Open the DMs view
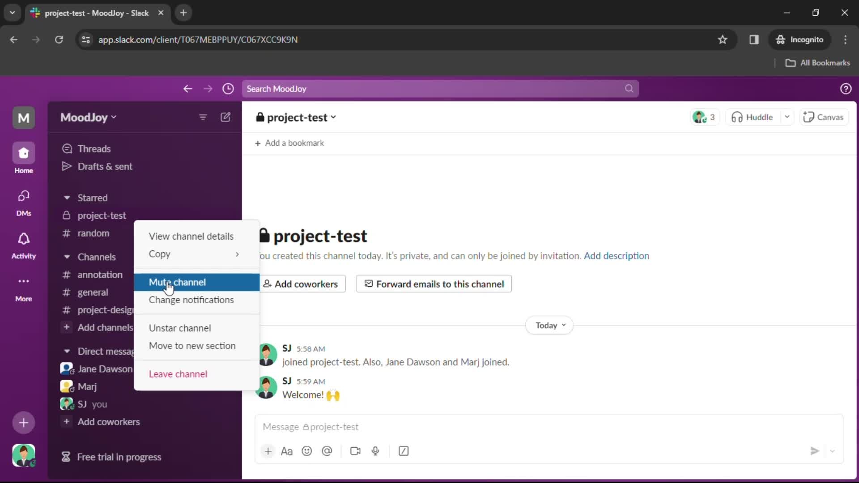 (x=23, y=202)
